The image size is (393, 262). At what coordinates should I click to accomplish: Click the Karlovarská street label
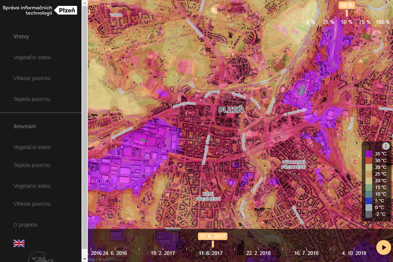click(195, 28)
